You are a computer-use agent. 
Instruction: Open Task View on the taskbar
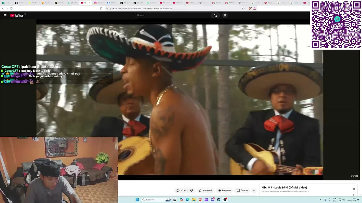coord(175,200)
